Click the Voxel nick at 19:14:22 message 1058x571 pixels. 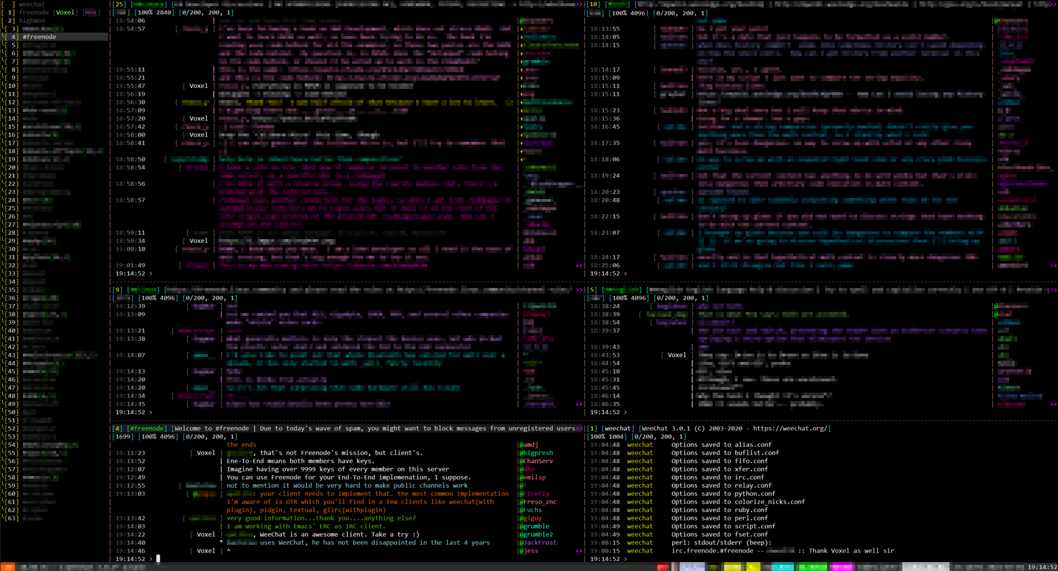(206, 534)
